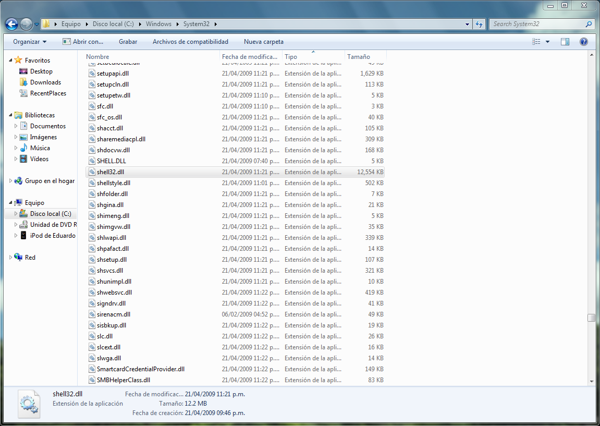Click the Downloads folder icon
600x426 pixels.
(23, 82)
